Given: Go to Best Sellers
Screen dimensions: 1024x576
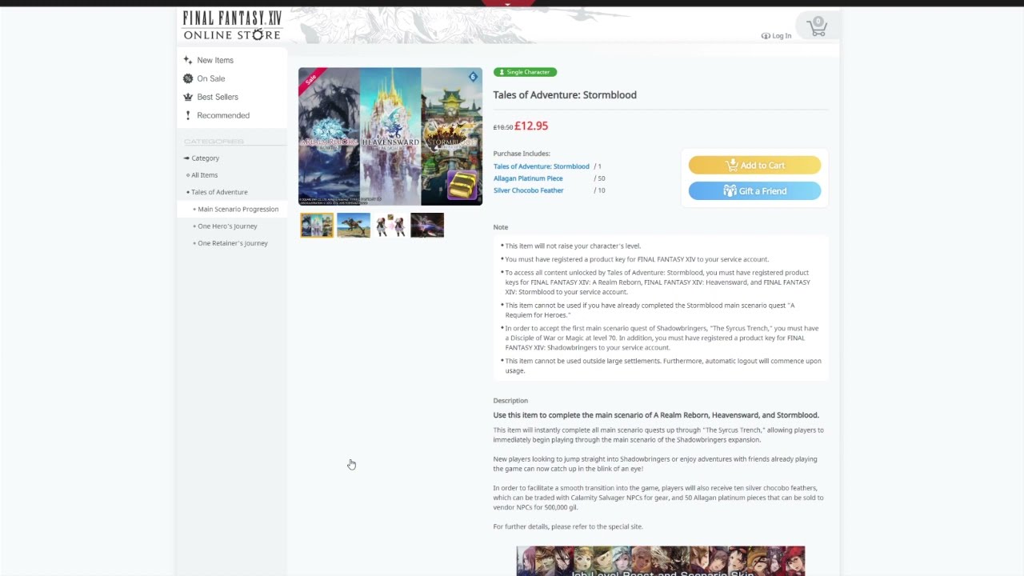Looking at the screenshot, I should click(218, 97).
